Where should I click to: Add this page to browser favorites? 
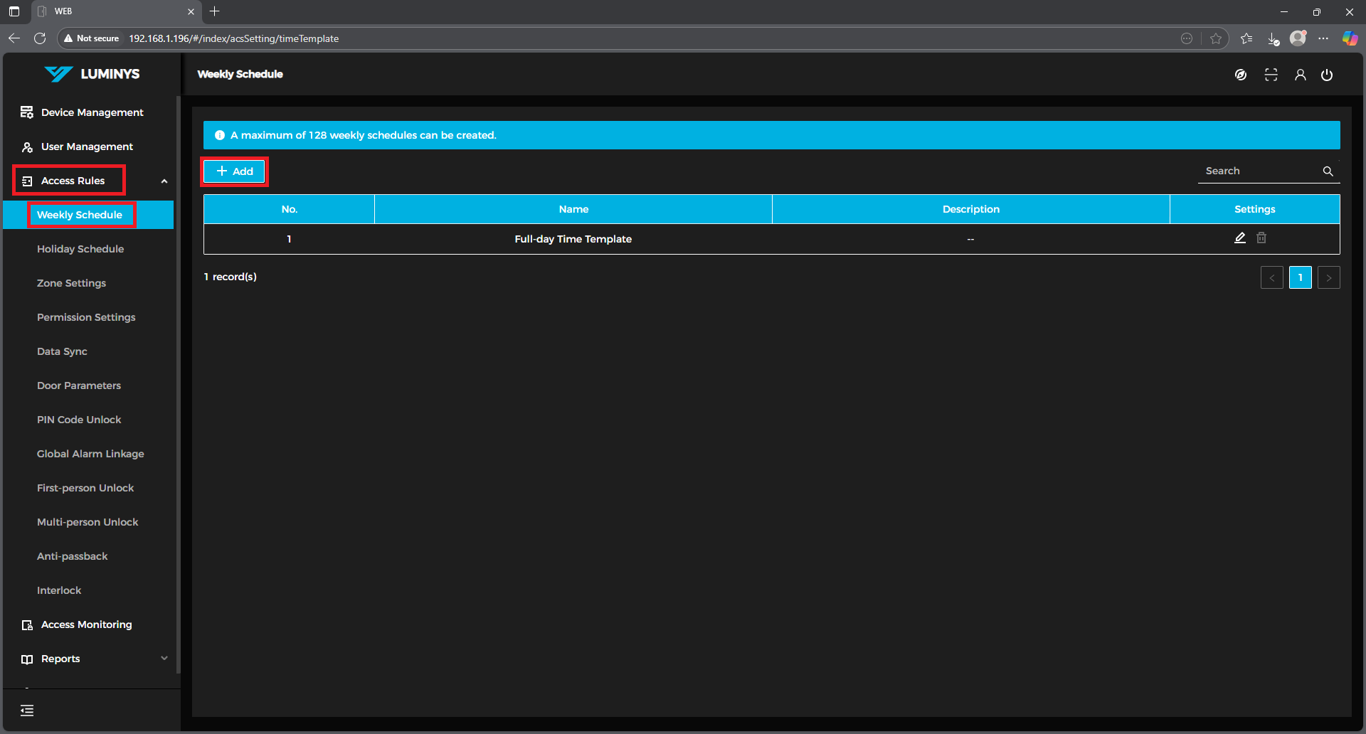coord(1216,38)
